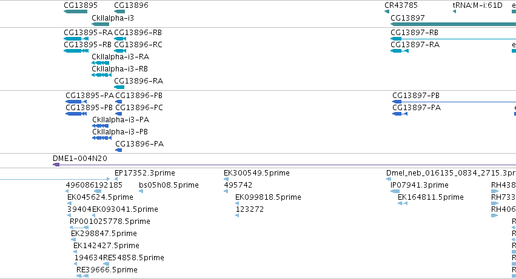Select the CG13895-RA transcript glyph

pos(76,39)
